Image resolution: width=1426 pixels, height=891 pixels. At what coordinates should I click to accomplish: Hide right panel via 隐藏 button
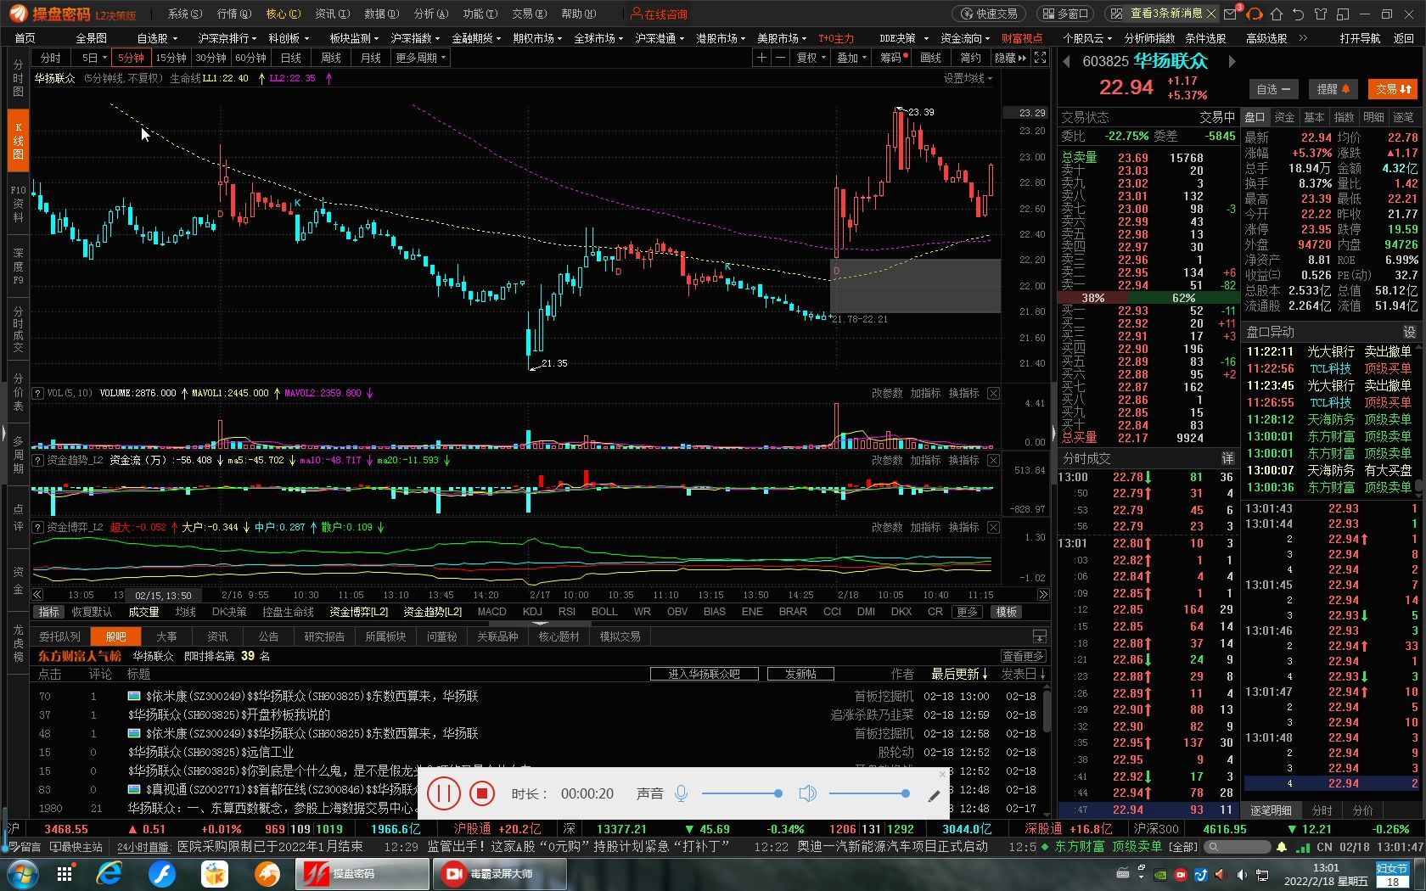pos(1010,58)
